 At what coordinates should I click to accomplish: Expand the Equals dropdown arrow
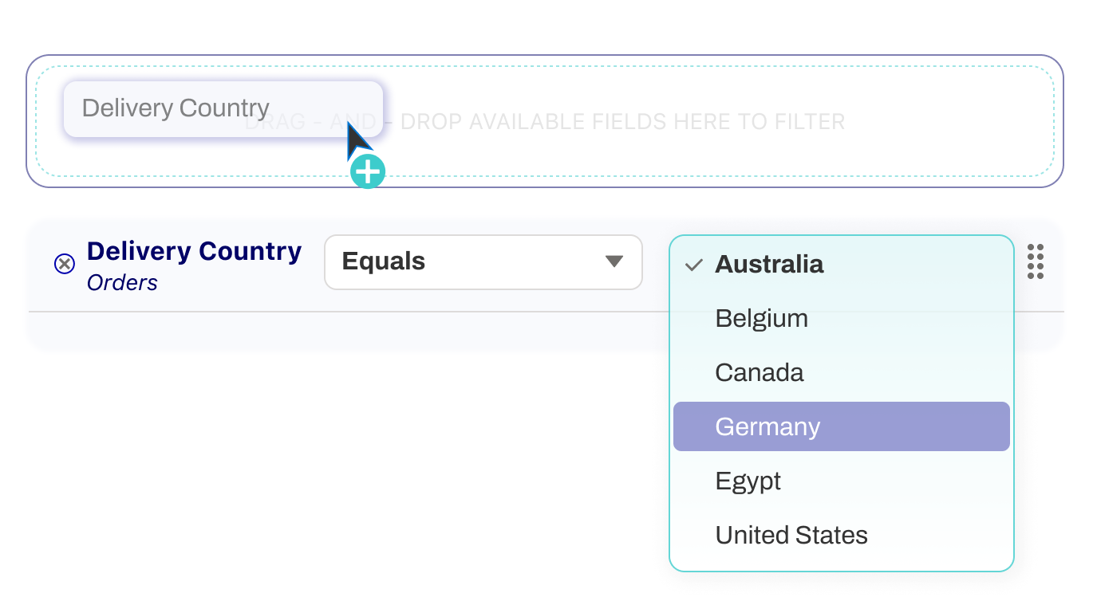click(x=614, y=261)
